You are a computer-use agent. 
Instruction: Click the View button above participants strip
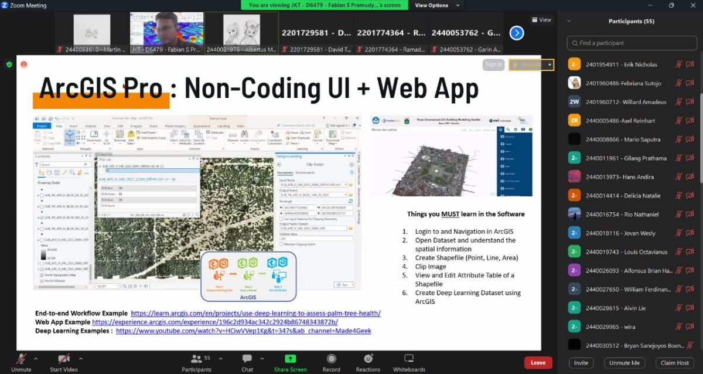point(542,20)
